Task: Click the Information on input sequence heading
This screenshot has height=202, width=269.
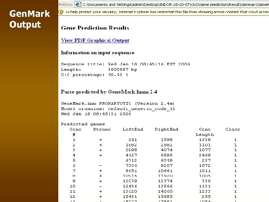Action: coord(98,53)
